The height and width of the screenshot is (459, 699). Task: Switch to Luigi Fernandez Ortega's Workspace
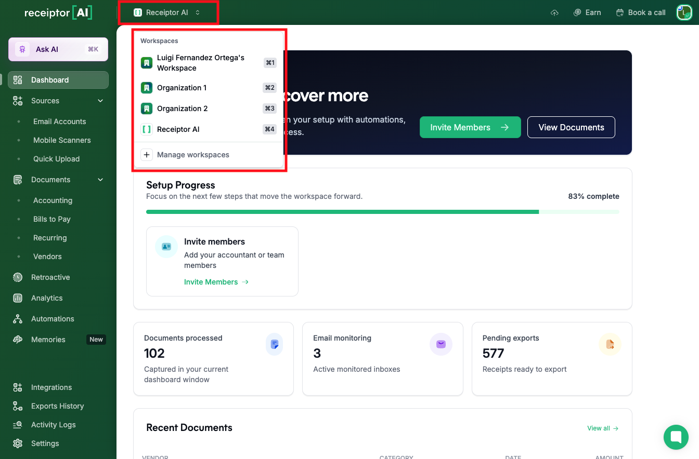point(209,63)
